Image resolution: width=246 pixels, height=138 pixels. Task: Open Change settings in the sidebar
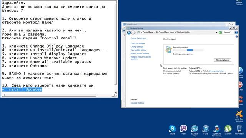137,47
